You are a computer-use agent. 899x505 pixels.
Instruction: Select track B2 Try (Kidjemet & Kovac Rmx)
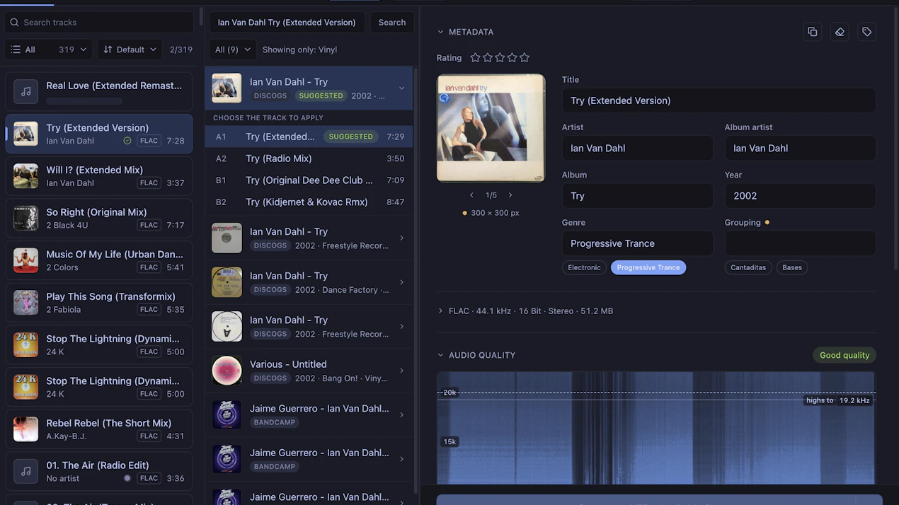click(x=309, y=202)
